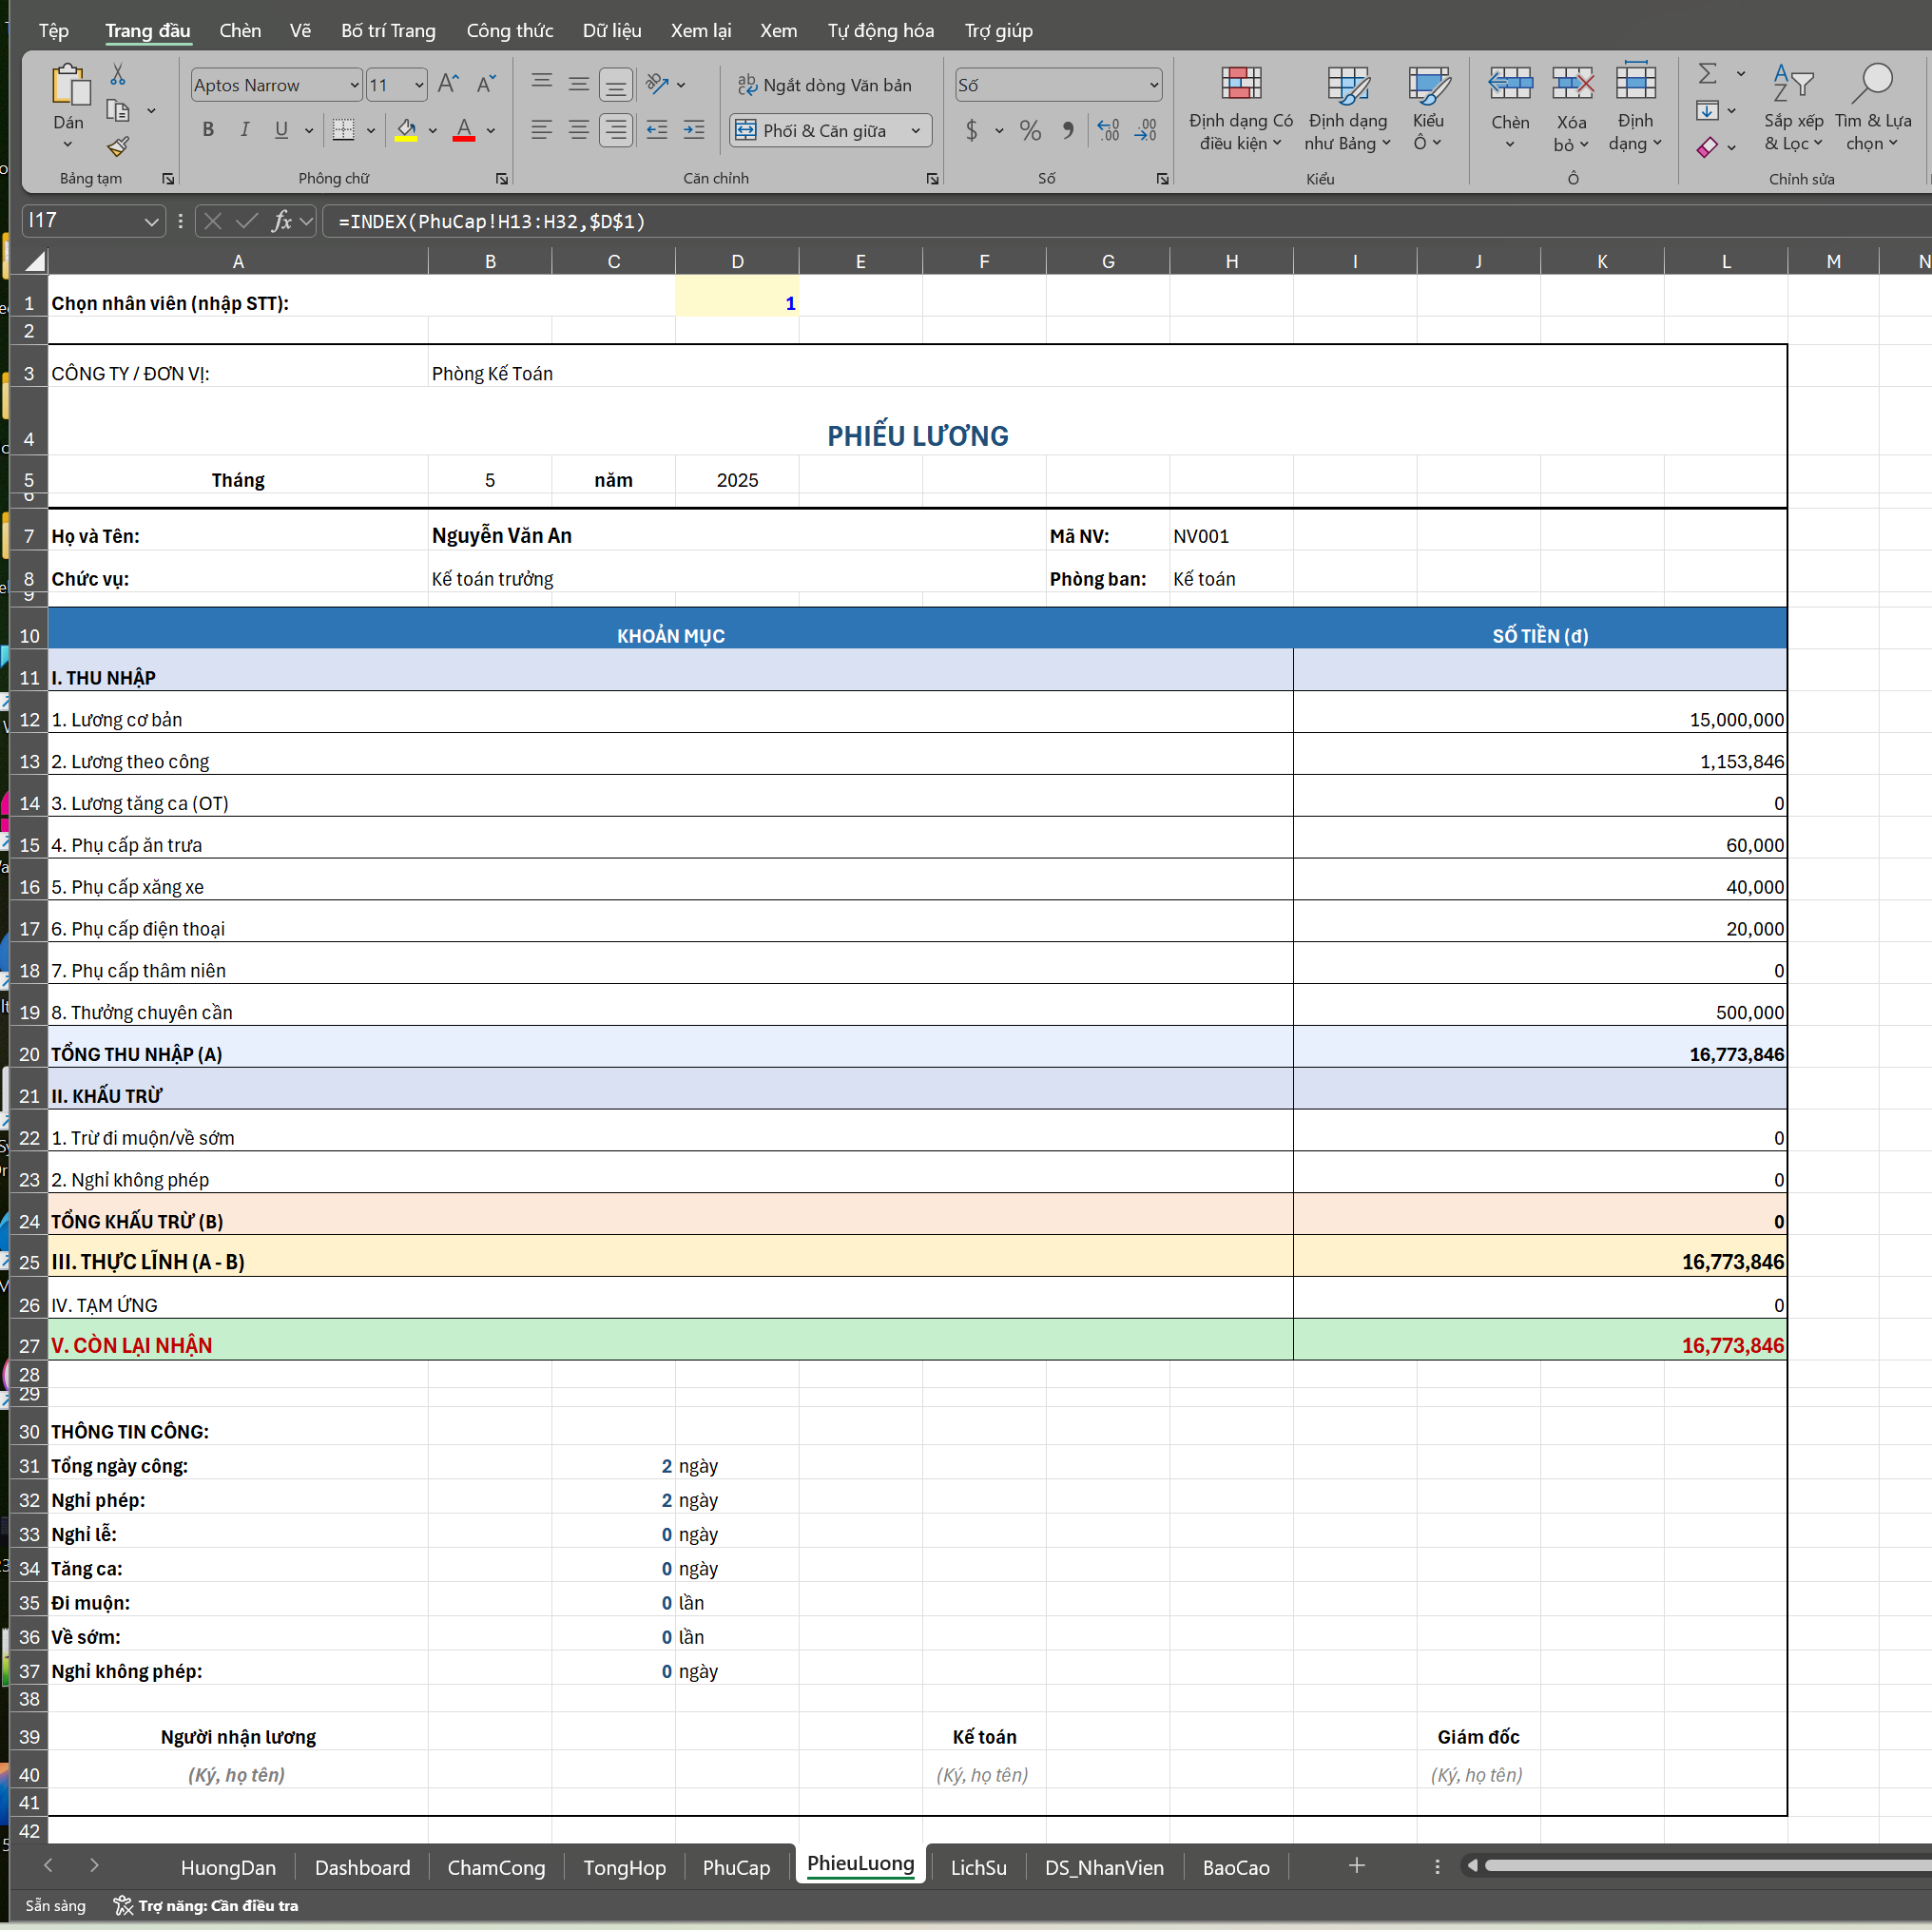Toggle Ngắt dòng Văn bản wrap text
This screenshot has width=1932, height=1930.
coord(825,85)
